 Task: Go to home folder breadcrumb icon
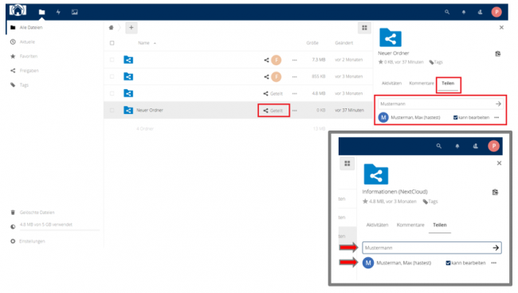click(x=112, y=28)
